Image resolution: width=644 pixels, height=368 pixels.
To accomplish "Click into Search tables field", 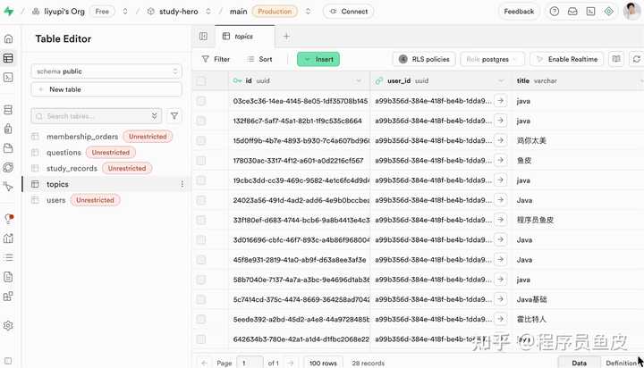I will tap(95, 116).
